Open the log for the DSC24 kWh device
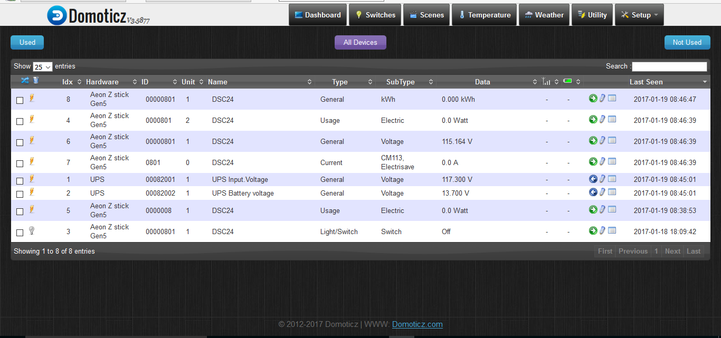This screenshot has height=338, width=721. tap(612, 98)
